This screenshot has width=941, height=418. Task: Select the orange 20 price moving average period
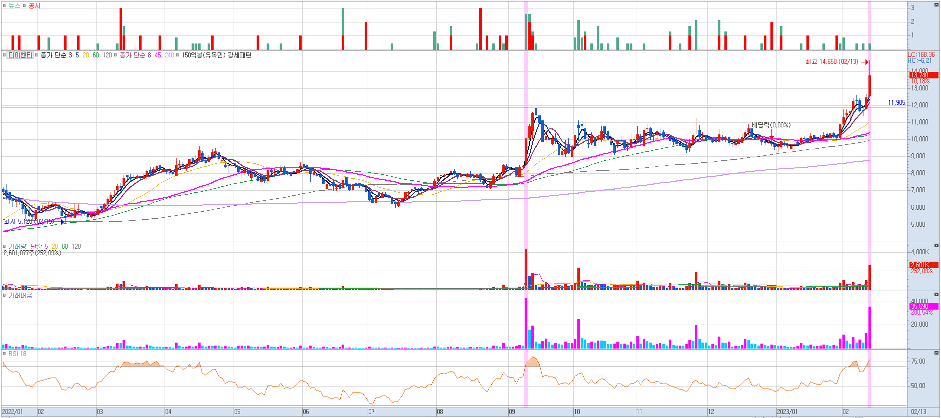[x=86, y=55]
